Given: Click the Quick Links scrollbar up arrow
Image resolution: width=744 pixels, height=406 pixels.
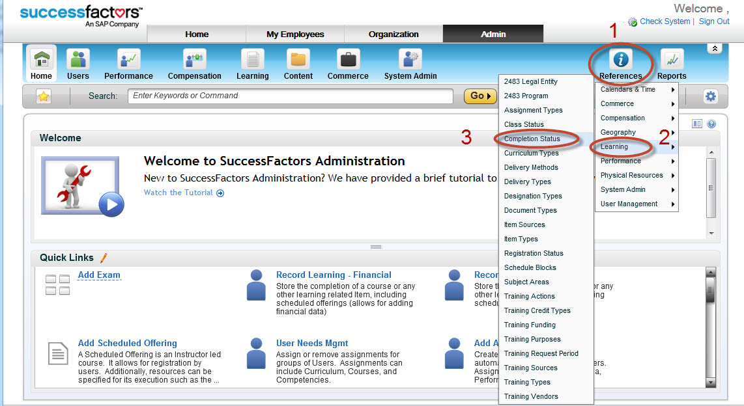Looking at the screenshot, I should pos(710,272).
